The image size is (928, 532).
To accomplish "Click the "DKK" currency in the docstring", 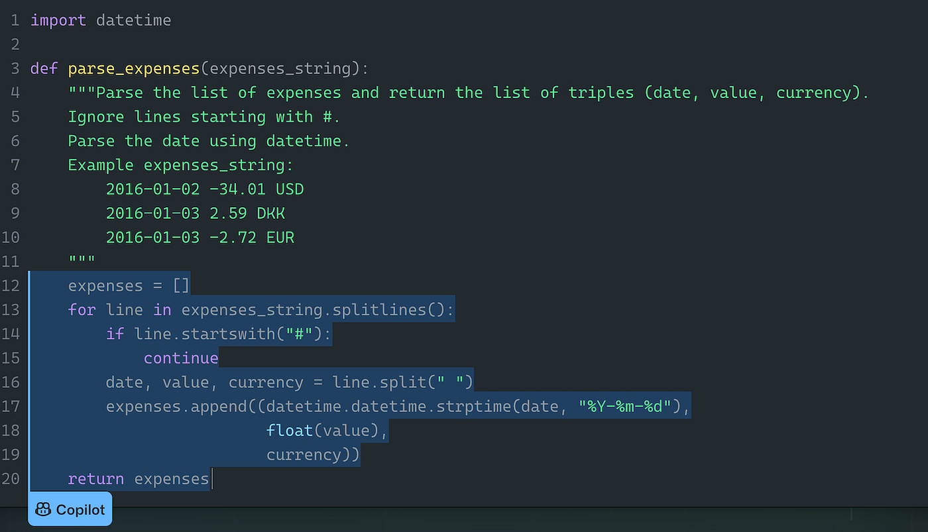I will (x=271, y=213).
